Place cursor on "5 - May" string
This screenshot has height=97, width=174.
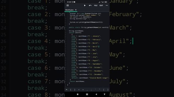pyautogui.click(x=92, y=50)
